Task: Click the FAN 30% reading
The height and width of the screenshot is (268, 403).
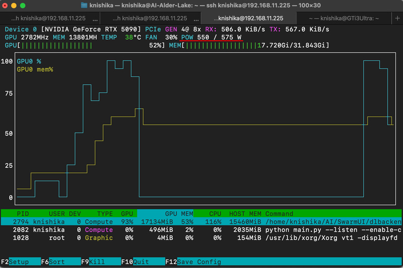Action: (161, 37)
